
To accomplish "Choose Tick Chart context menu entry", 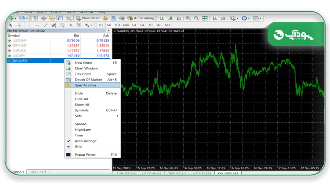I will click(92, 74).
